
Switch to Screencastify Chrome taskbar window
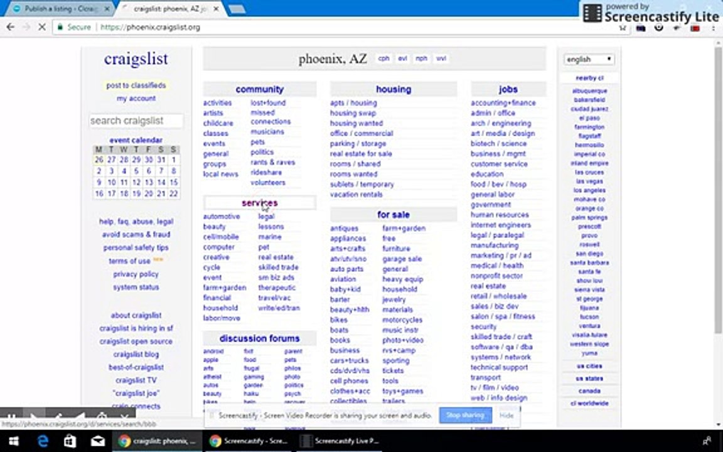(249, 441)
